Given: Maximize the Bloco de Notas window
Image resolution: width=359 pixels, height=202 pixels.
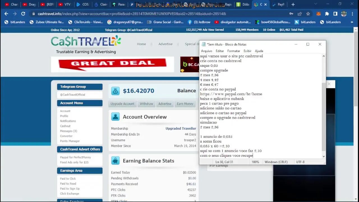Looking at the screenshot, I should point(308,44).
